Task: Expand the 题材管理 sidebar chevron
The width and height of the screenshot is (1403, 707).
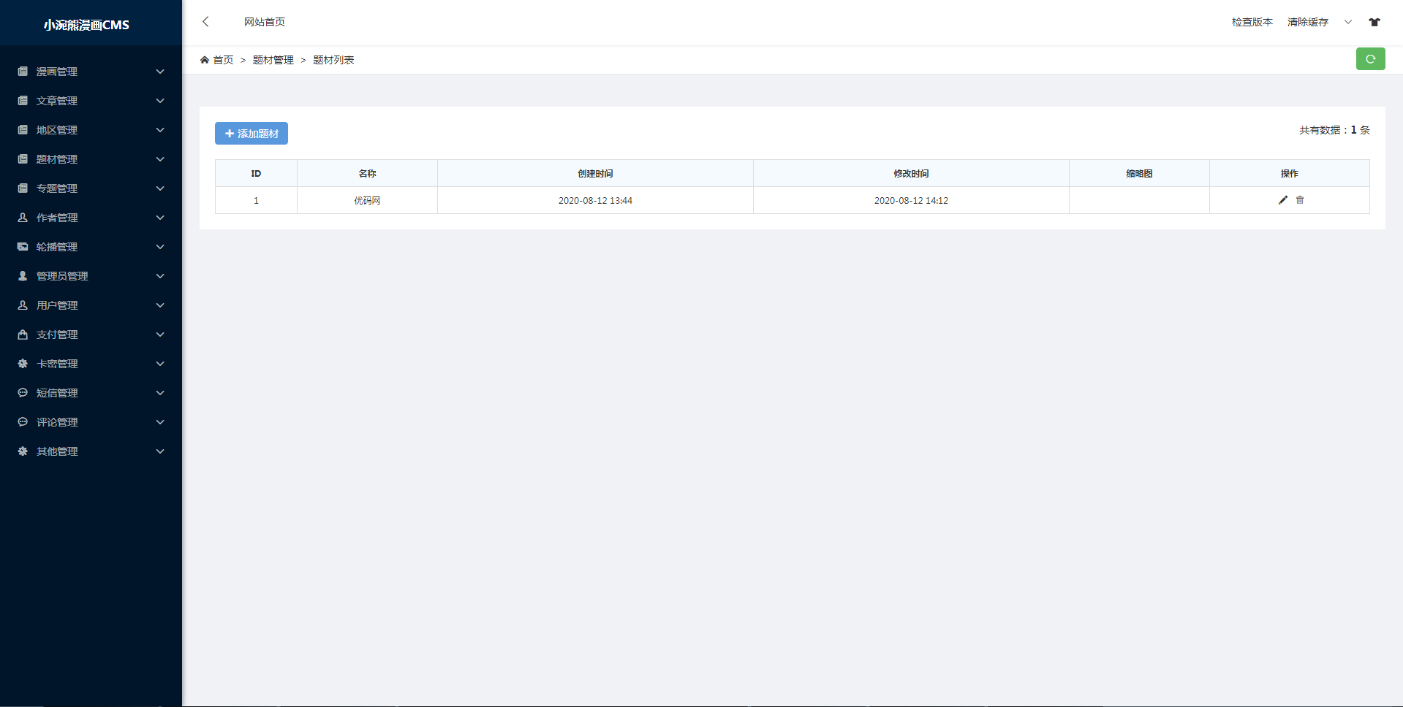Action: pyautogui.click(x=160, y=159)
